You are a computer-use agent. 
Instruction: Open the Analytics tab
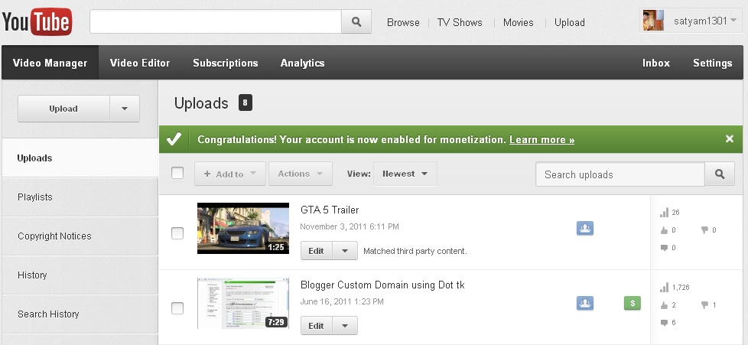click(302, 63)
